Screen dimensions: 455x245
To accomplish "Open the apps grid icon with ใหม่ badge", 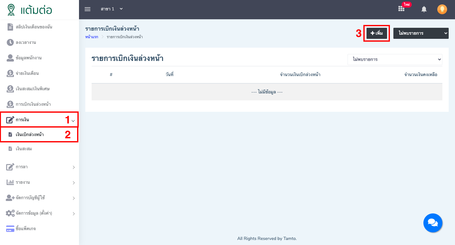I will (401, 9).
